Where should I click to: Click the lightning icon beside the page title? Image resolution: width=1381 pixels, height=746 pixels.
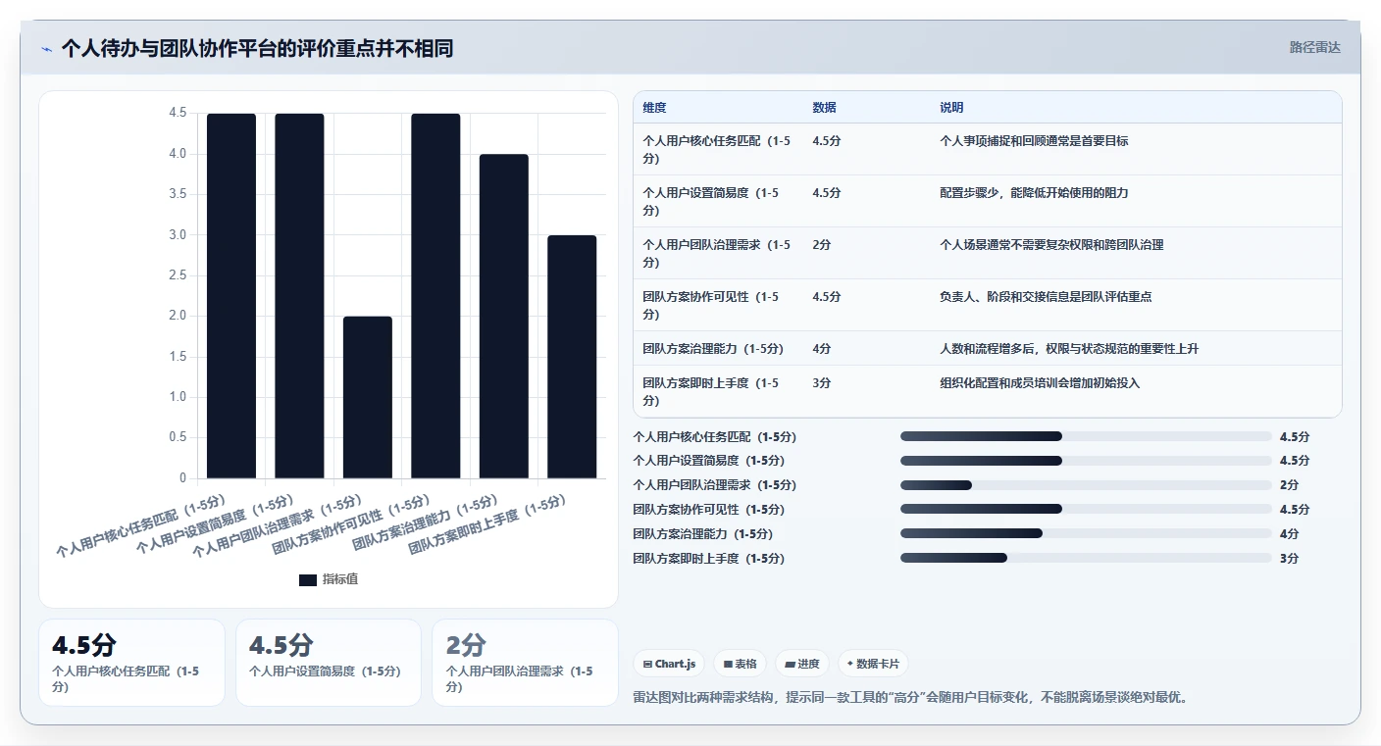[x=47, y=49]
